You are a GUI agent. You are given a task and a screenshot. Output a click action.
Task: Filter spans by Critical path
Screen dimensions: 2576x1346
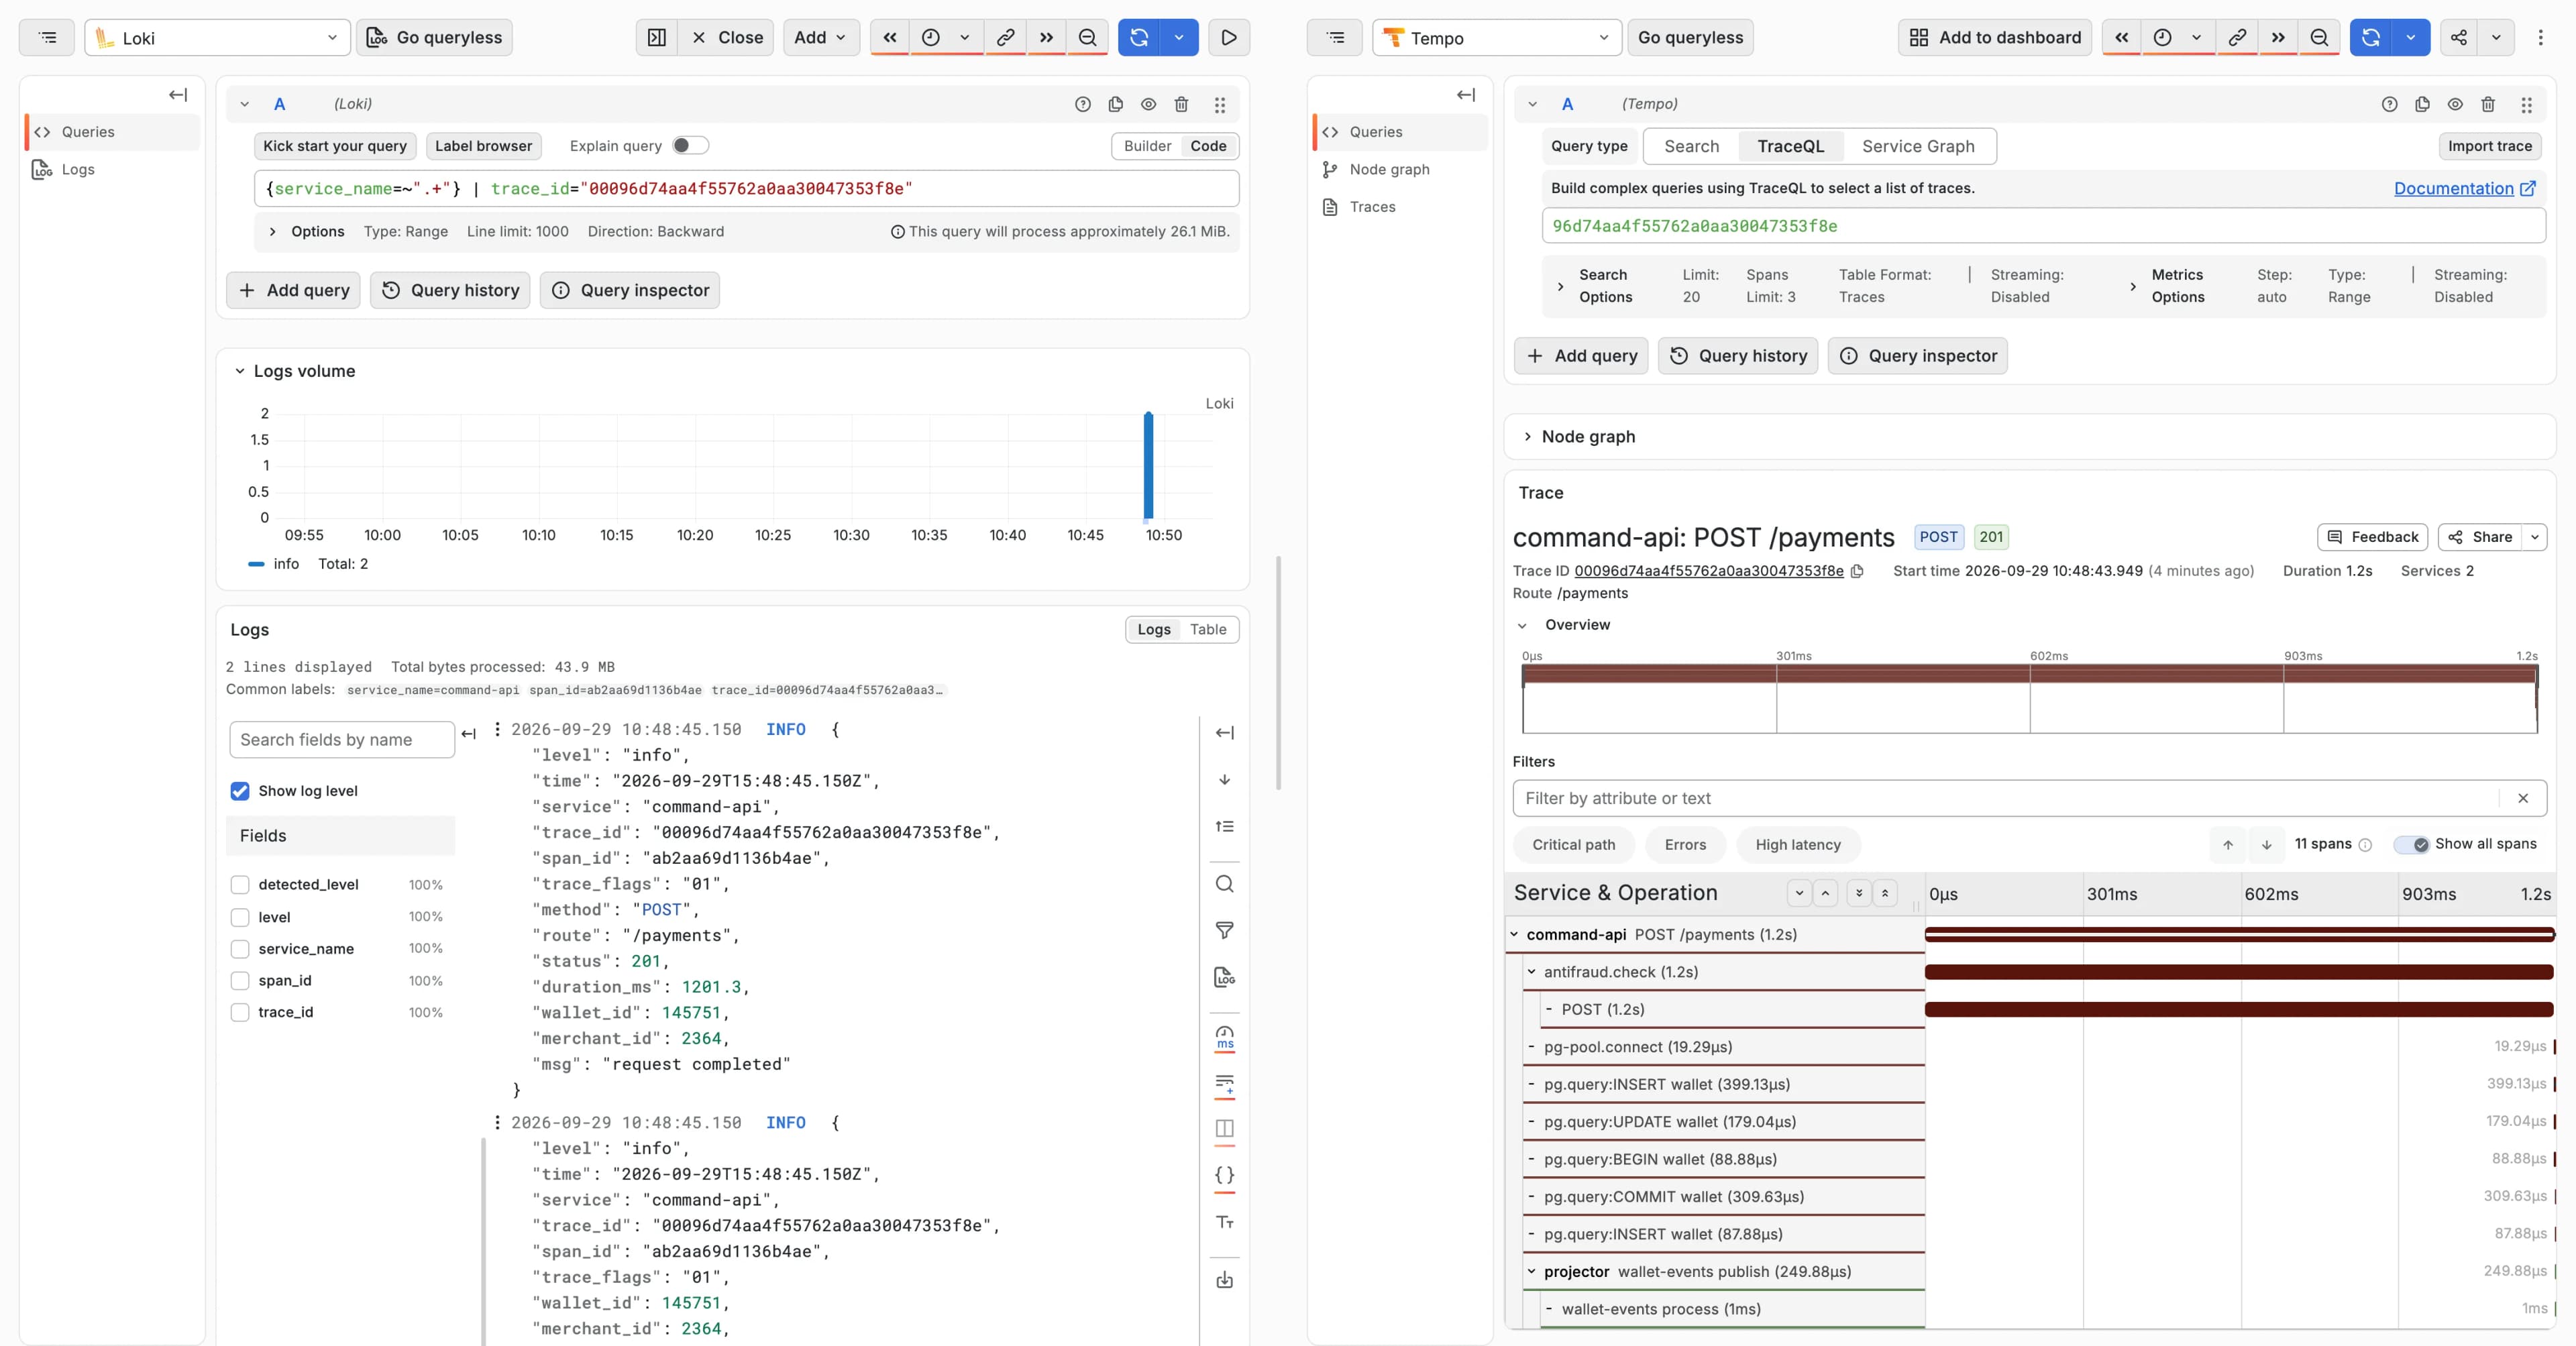click(1573, 845)
